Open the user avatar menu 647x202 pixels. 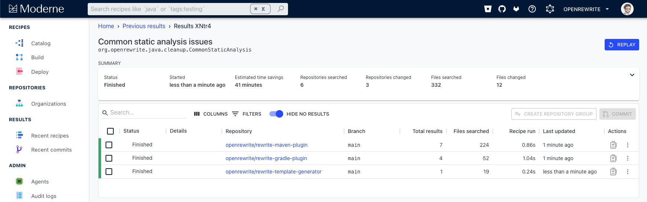pyautogui.click(x=627, y=9)
